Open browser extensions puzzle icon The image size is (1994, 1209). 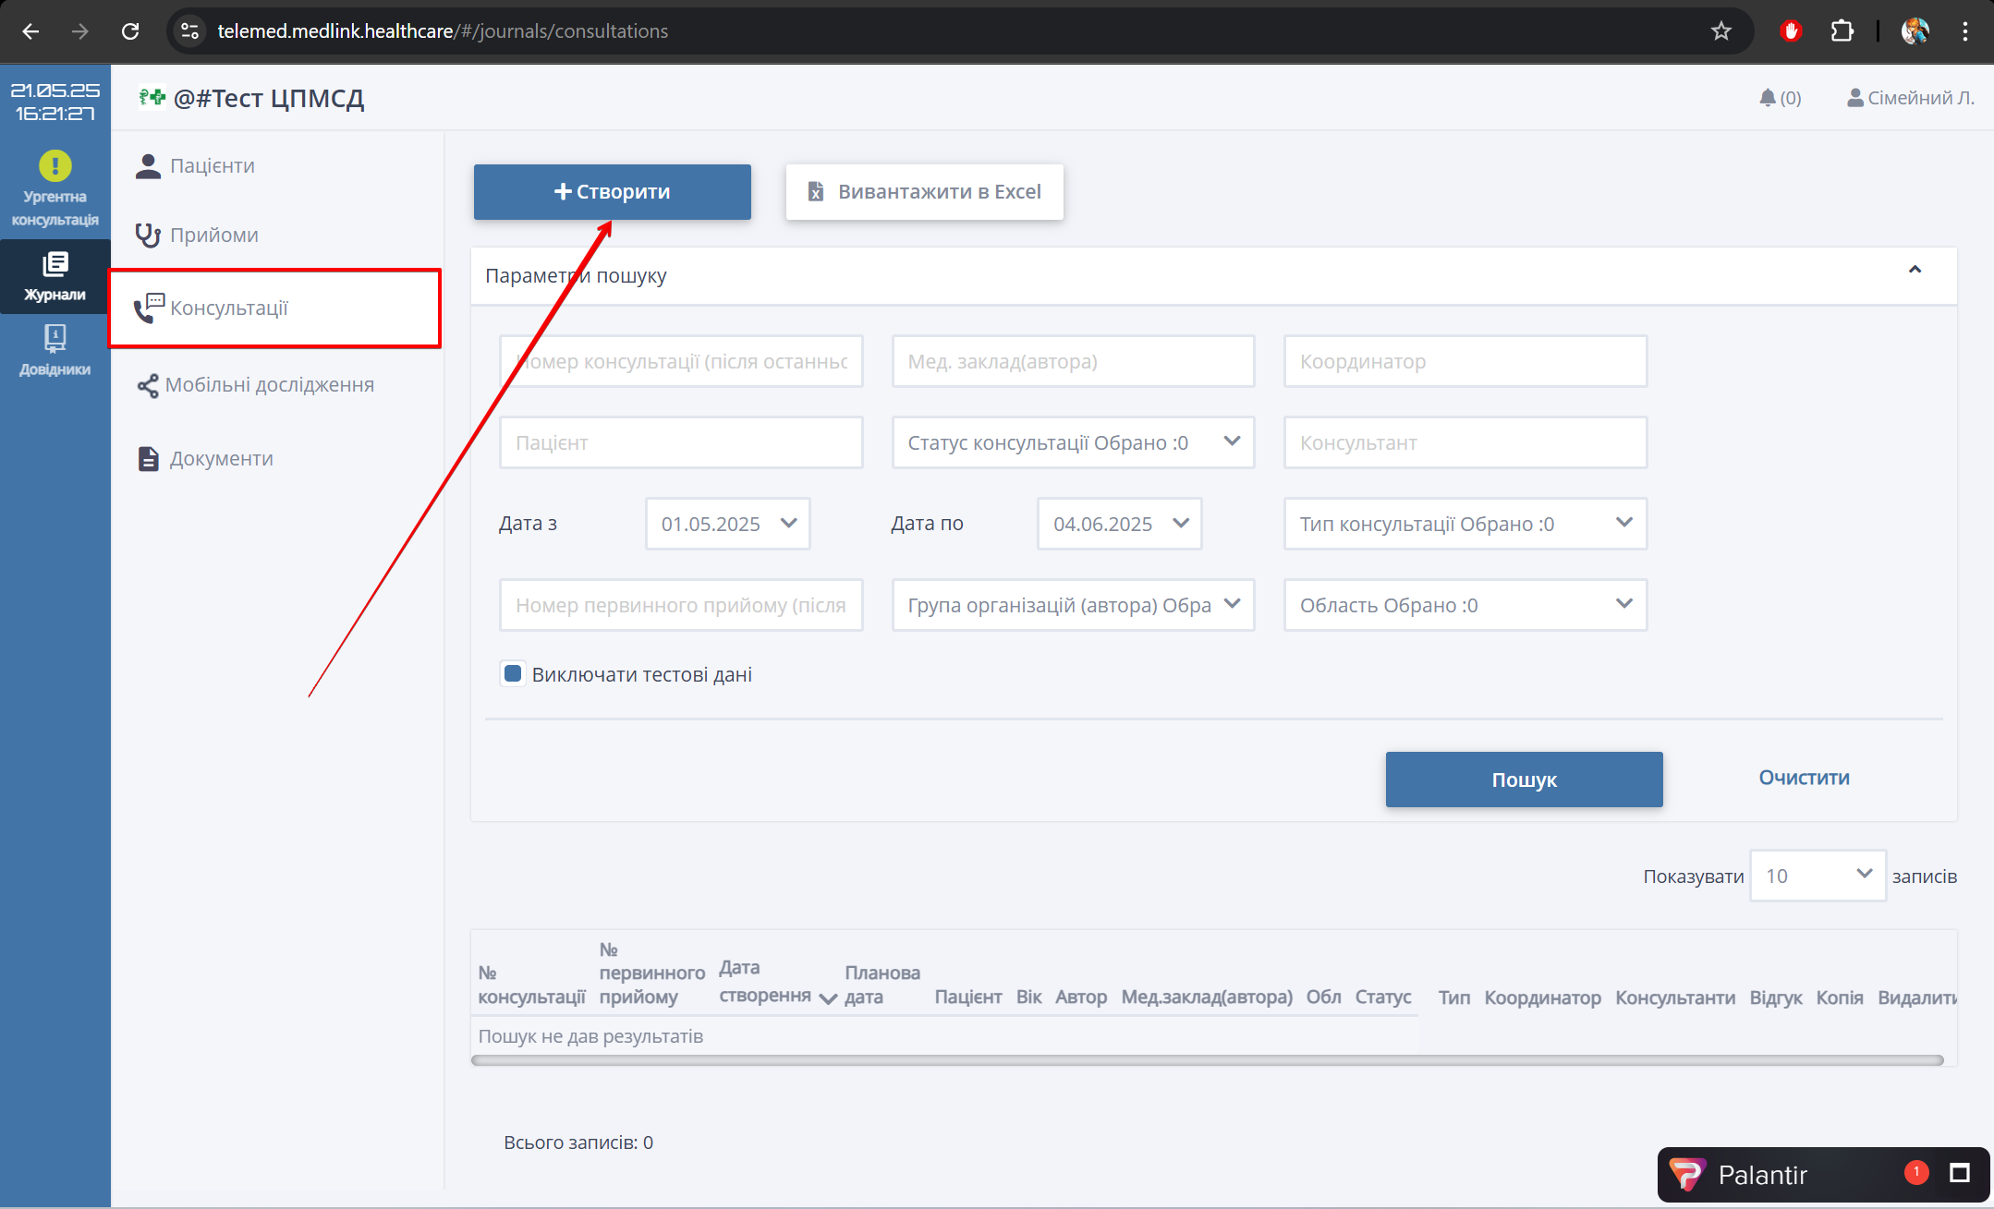1842,31
